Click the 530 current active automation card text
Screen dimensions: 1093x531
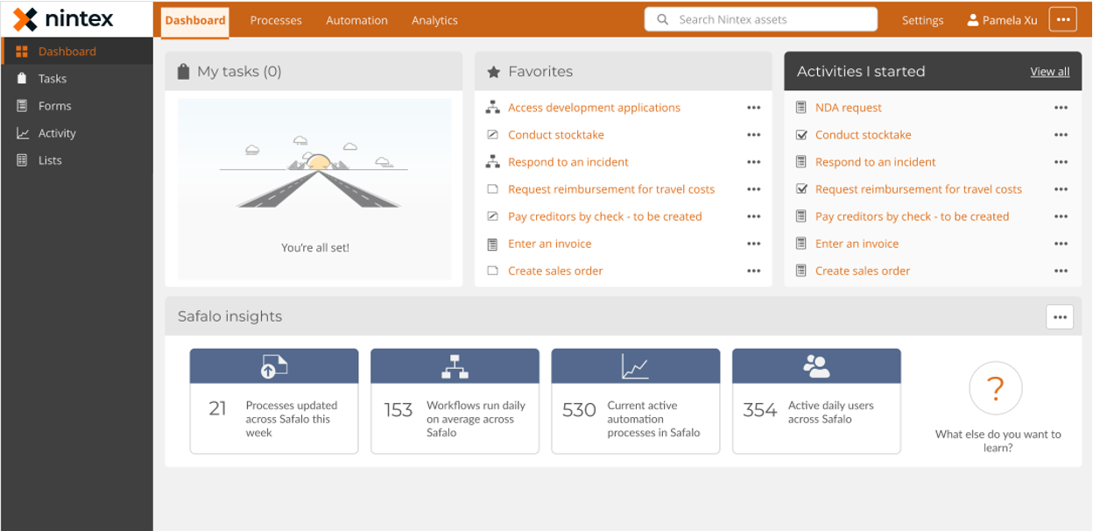click(x=653, y=419)
